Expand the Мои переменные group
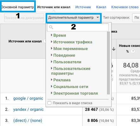The height and width of the screenshot is (126, 140). pyautogui.click(x=70, y=48)
